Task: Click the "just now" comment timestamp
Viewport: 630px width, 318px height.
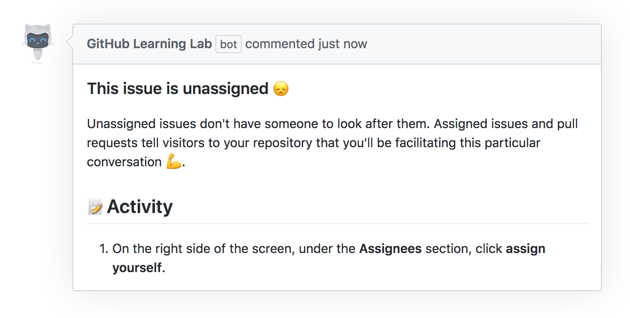Action: point(342,44)
